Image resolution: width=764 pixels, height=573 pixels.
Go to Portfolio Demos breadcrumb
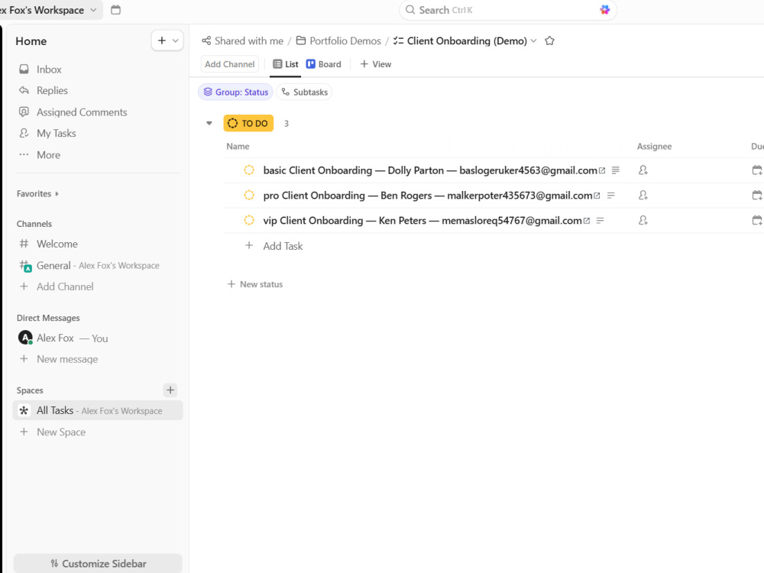tap(338, 41)
